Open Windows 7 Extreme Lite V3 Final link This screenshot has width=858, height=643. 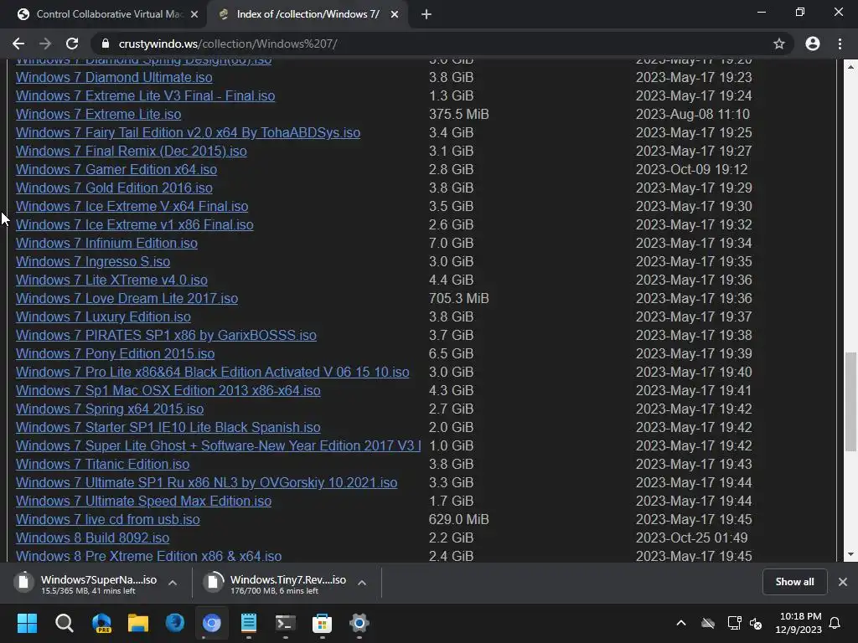click(146, 96)
